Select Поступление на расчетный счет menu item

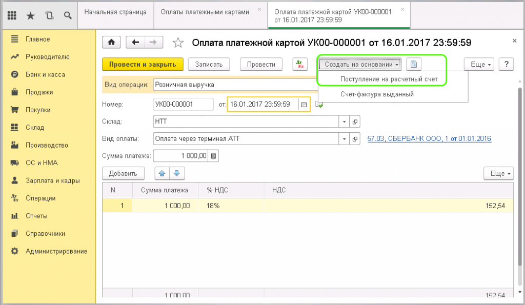[382, 79]
